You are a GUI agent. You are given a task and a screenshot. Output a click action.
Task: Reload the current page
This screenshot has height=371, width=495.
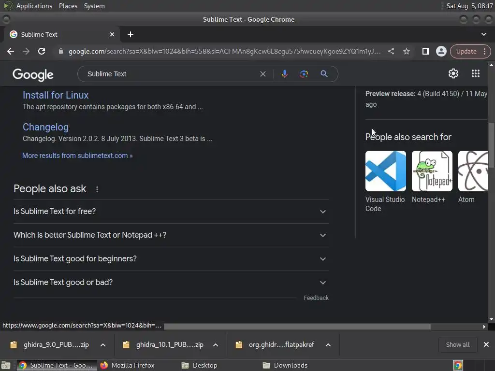pos(42,51)
